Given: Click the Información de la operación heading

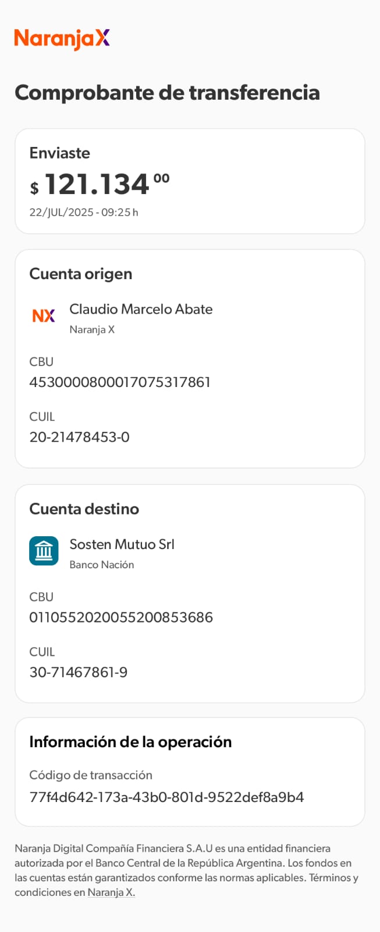Looking at the screenshot, I should pyautogui.click(x=130, y=742).
